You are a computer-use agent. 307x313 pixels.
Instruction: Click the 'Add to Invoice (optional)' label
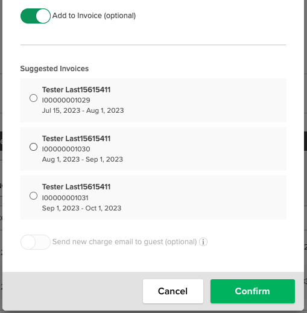click(94, 16)
